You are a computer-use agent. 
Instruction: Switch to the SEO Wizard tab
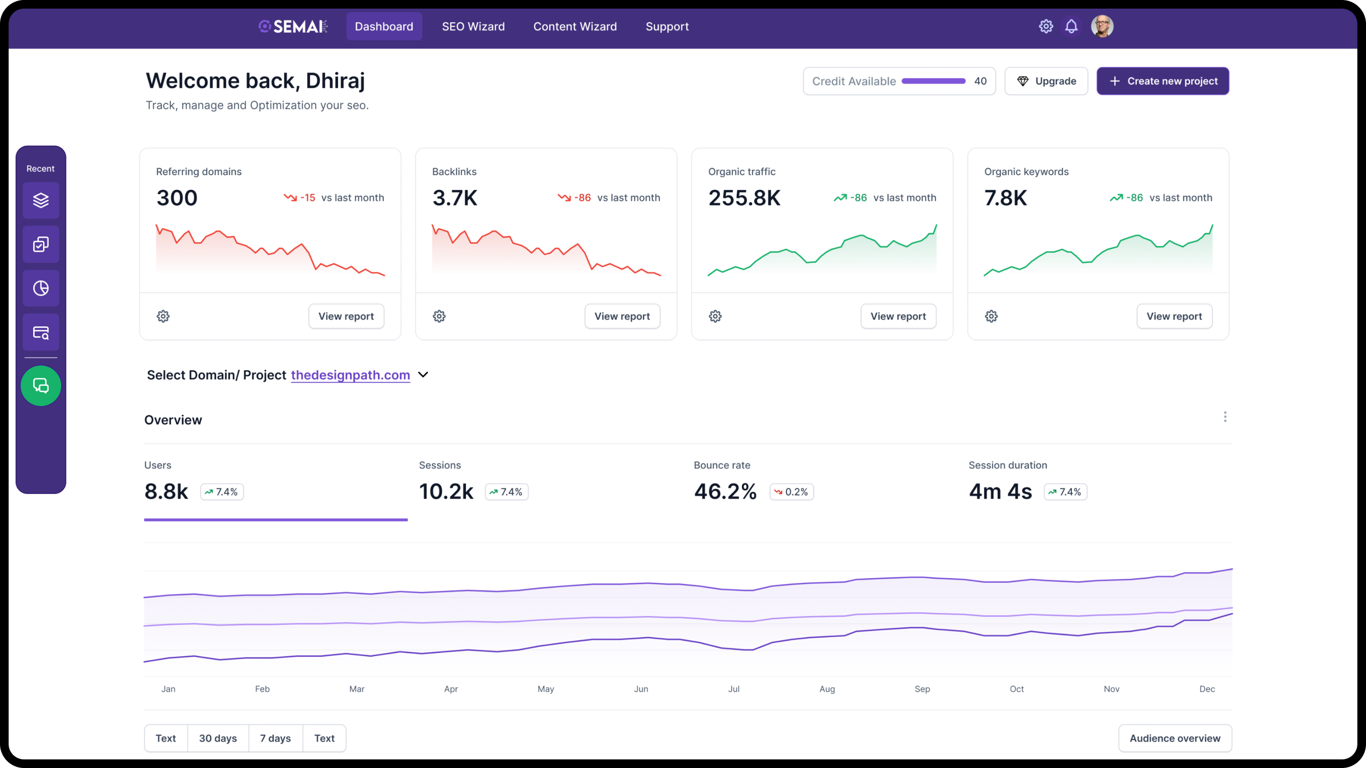click(473, 27)
